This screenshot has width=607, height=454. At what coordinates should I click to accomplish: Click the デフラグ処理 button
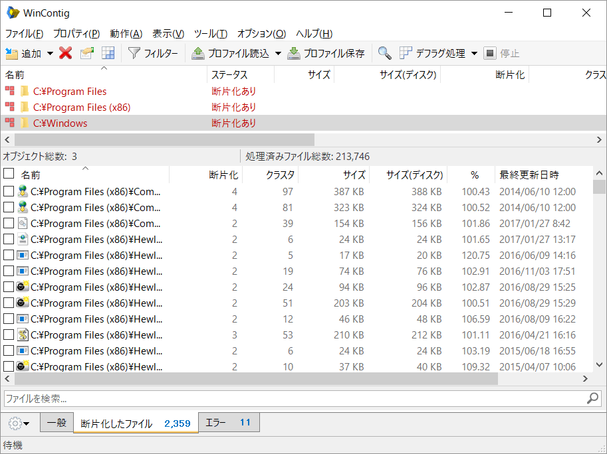(432, 53)
